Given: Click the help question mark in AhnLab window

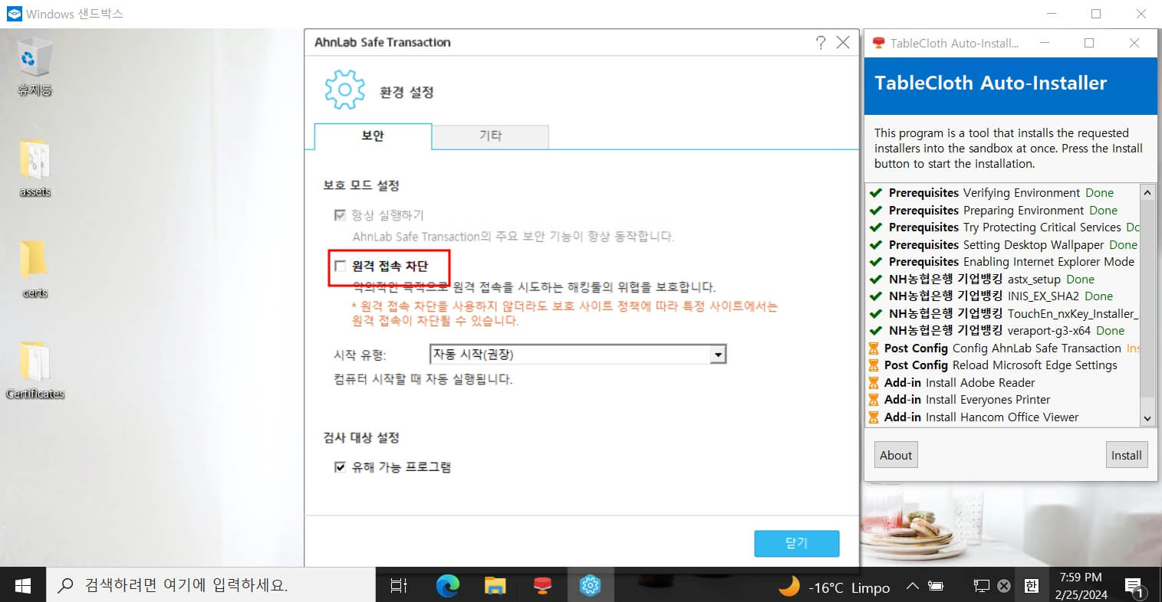Looking at the screenshot, I should pos(821,43).
